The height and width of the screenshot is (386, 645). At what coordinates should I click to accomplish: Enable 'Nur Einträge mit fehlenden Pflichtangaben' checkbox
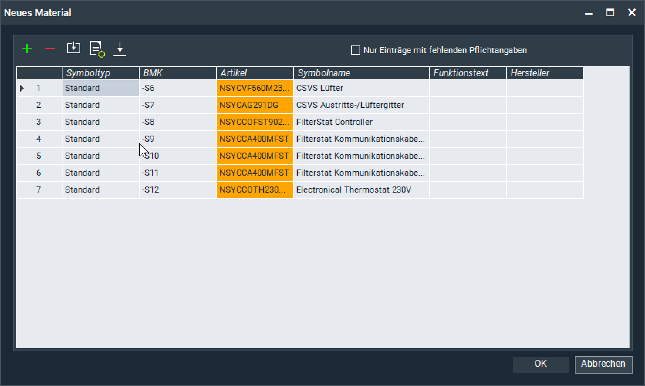[356, 50]
